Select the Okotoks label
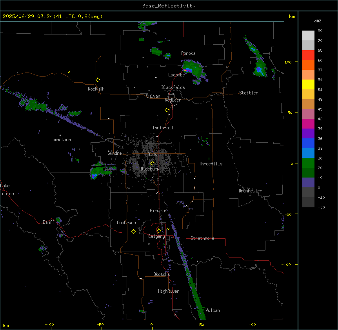 tap(162, 274)
